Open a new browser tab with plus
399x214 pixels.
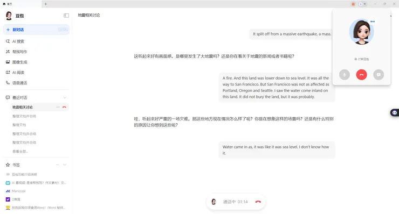coord(45,4)
